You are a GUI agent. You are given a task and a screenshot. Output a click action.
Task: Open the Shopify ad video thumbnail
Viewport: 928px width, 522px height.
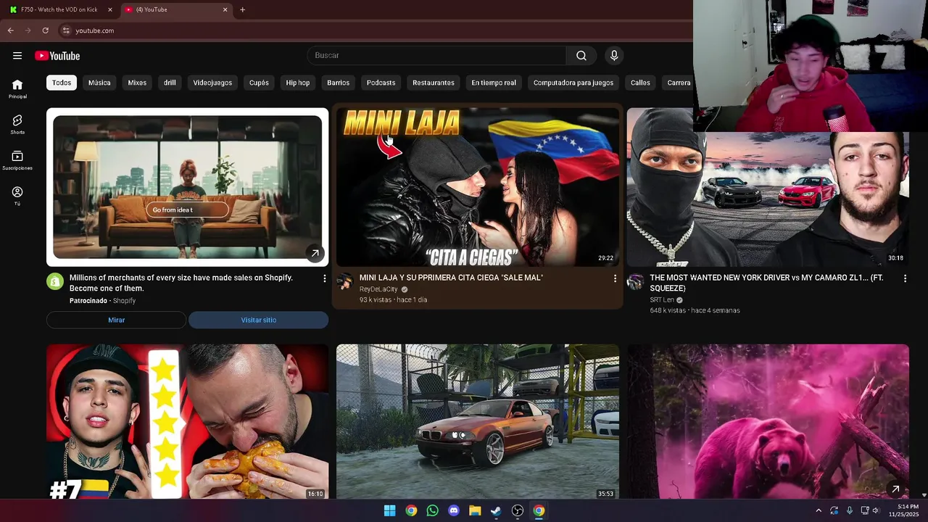coord(187,187)
